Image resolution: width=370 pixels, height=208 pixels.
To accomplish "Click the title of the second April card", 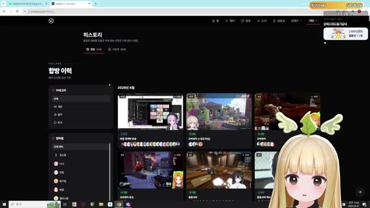I will pyautogui.click(x=199, y=139).
